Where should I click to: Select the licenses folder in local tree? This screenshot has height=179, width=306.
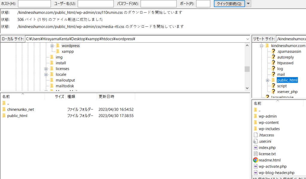tap(62, 69)
